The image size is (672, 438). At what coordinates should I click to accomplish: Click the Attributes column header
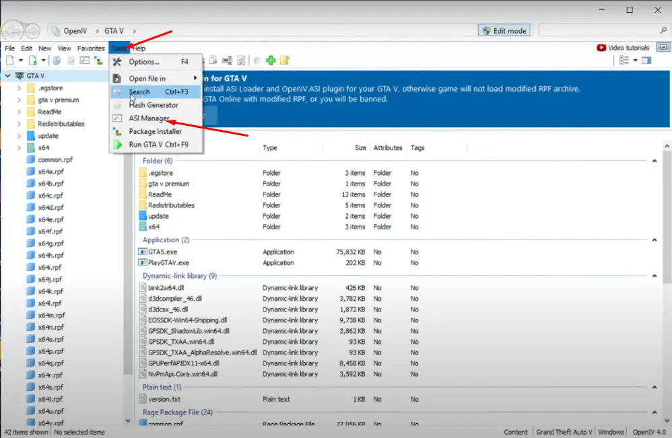[x=388, y=148]
